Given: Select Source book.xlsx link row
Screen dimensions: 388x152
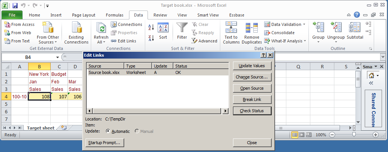Looking at the screenshot, I should pyautogui.click(x=157, y=72).
